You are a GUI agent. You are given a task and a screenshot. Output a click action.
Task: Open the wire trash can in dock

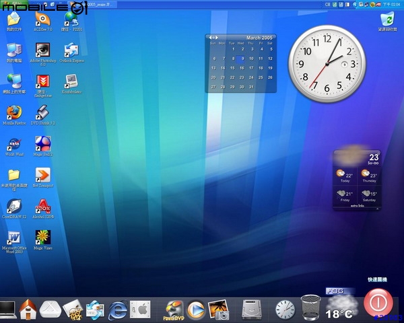pos(311,308)
